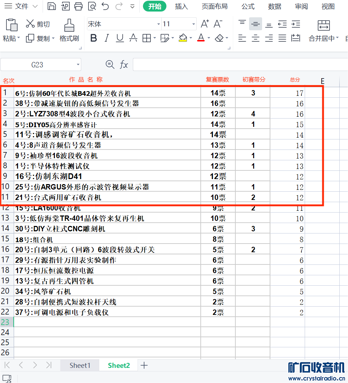The image size is (348, 383).
Task: Open Merge and Center dropdown arrow
Action: coord(338,38)
